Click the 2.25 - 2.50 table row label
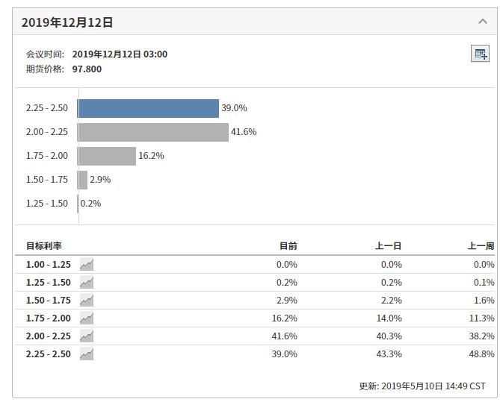Viewport: 500px width, 402px height. coord(49,354)
